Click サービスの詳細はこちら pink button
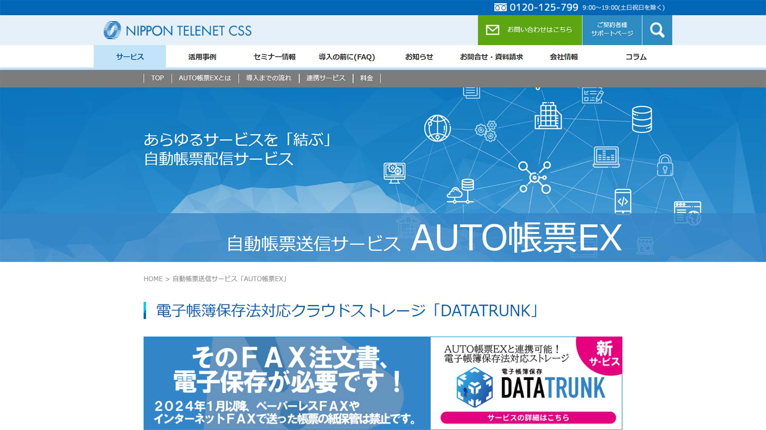This screenshot has width=766, height=430. click(528, 418)
